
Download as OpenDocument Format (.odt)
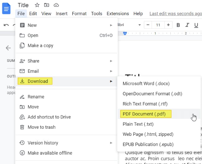point(159,94)
